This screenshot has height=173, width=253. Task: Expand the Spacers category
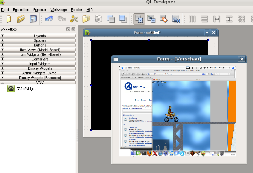[2, 41]
